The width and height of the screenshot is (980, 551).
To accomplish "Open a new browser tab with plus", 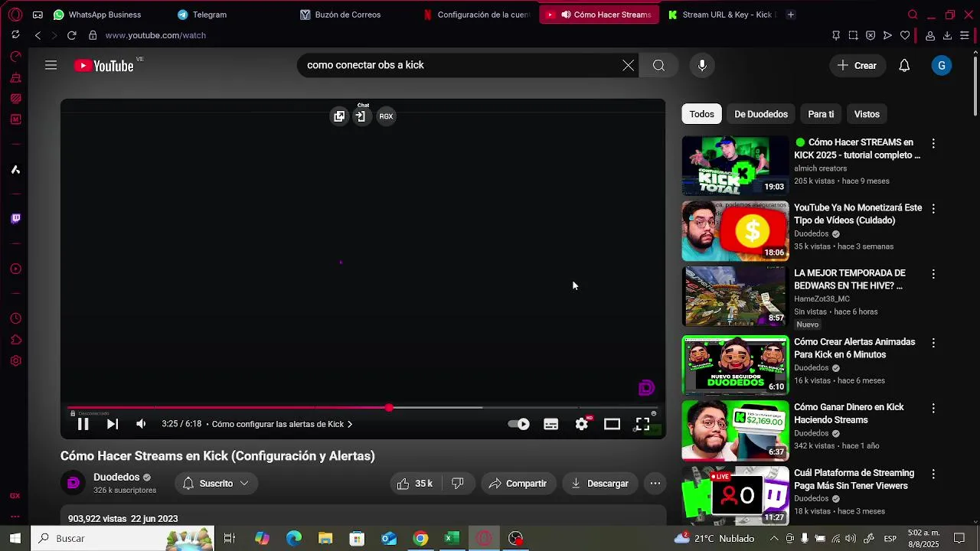I will 791,15.
